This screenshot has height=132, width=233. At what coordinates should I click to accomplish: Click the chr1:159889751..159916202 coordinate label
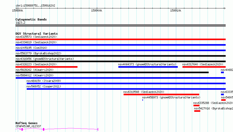35,6
